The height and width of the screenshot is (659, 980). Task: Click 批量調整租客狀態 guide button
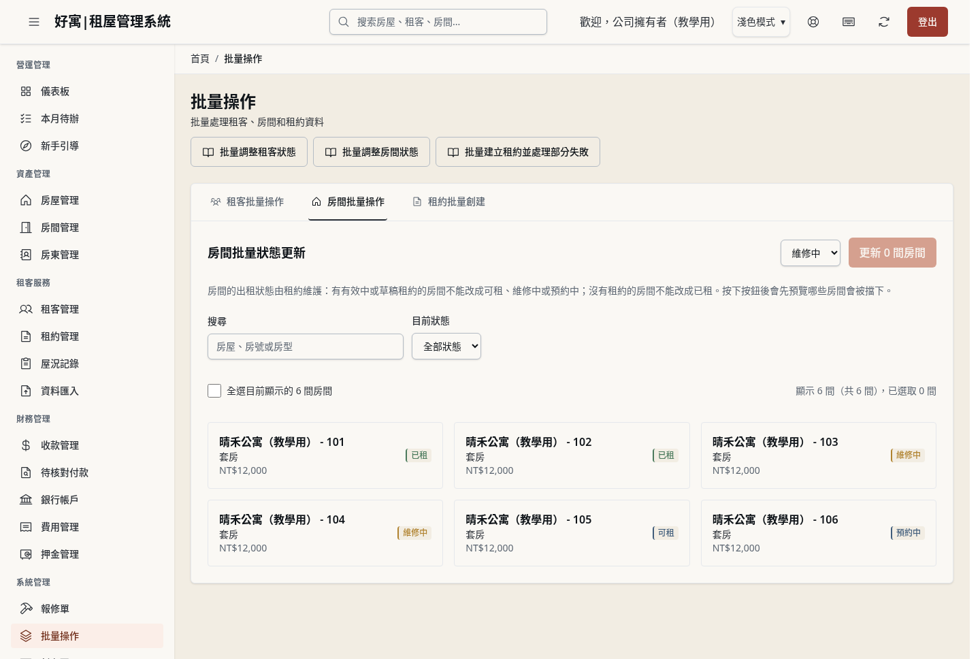click(x=249, y=152)
